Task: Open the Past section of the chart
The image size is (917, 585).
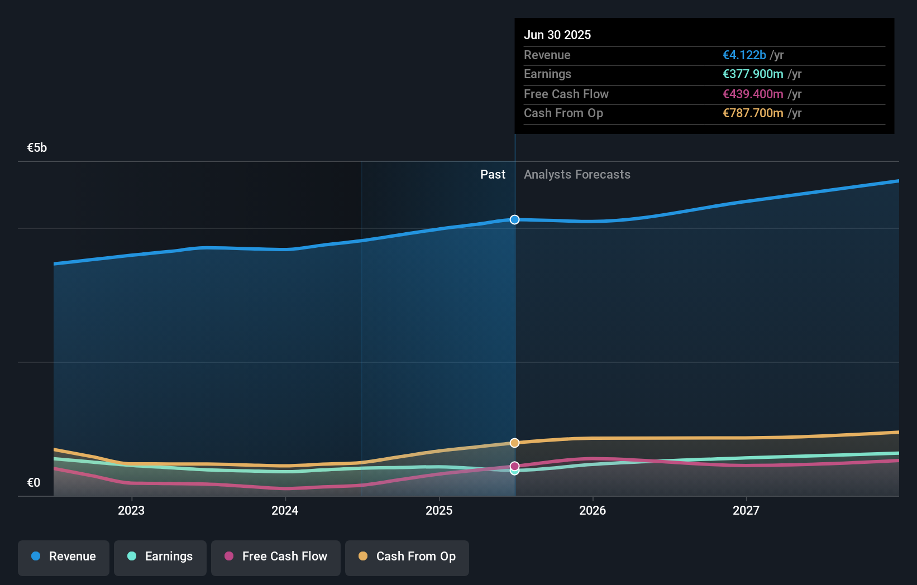Action: click(x=493, y=174)
